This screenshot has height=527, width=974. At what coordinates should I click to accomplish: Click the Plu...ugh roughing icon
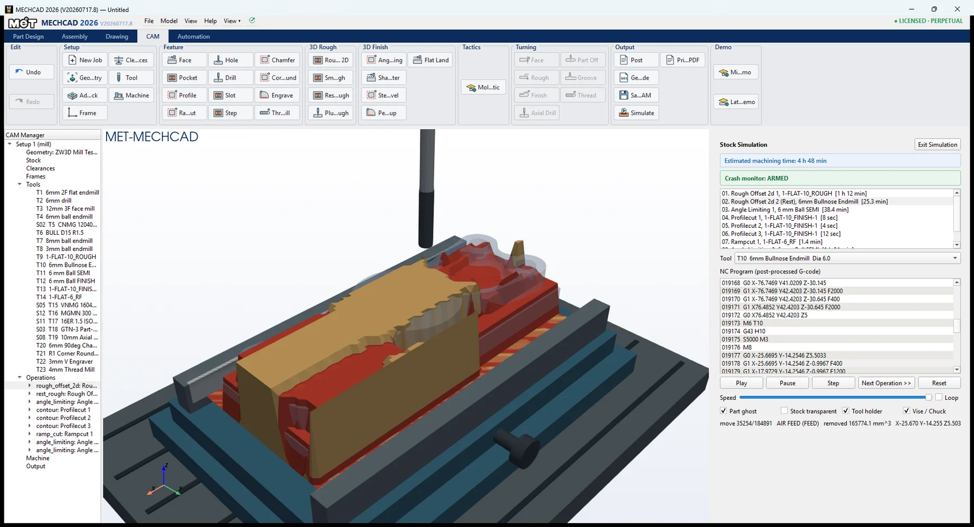[x=318, y=113]
